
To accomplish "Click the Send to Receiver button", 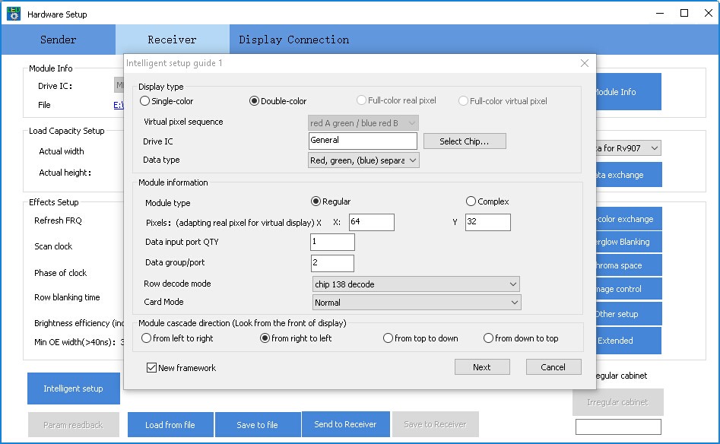I will 346,424.
